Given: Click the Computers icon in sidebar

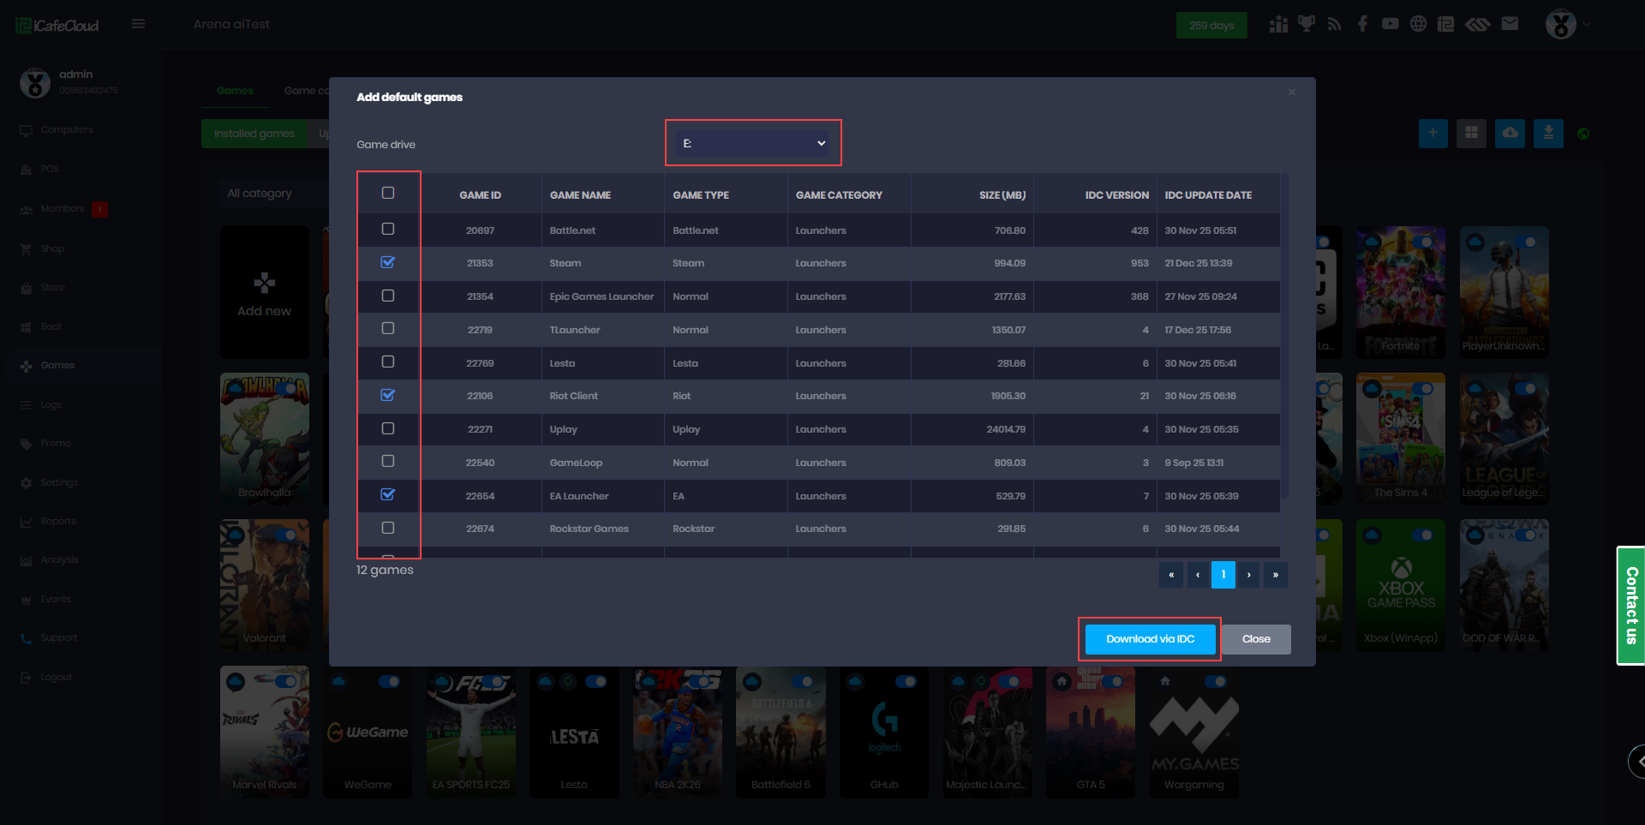Looking at the screenshot, I should (26, 130).
